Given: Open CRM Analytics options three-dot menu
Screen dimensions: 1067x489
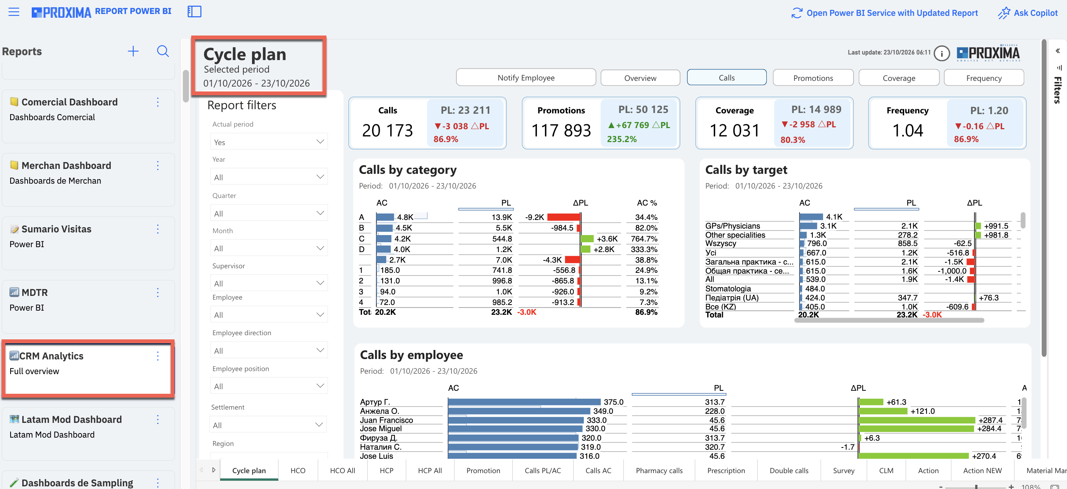Looking at the screenshot, I should pyautogui.click(x=158, y=356).
